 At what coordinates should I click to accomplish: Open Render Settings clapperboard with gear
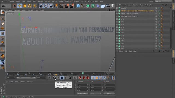[72, 6]
